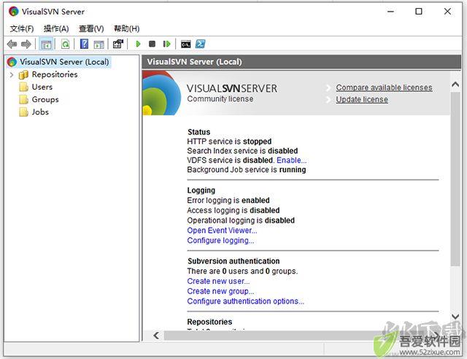Click the vertical scrollbar up arrow
The height and width of the screenshot is (359, 467).
(455, 85)
